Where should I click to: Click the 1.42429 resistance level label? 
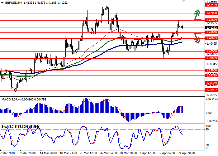211,5
